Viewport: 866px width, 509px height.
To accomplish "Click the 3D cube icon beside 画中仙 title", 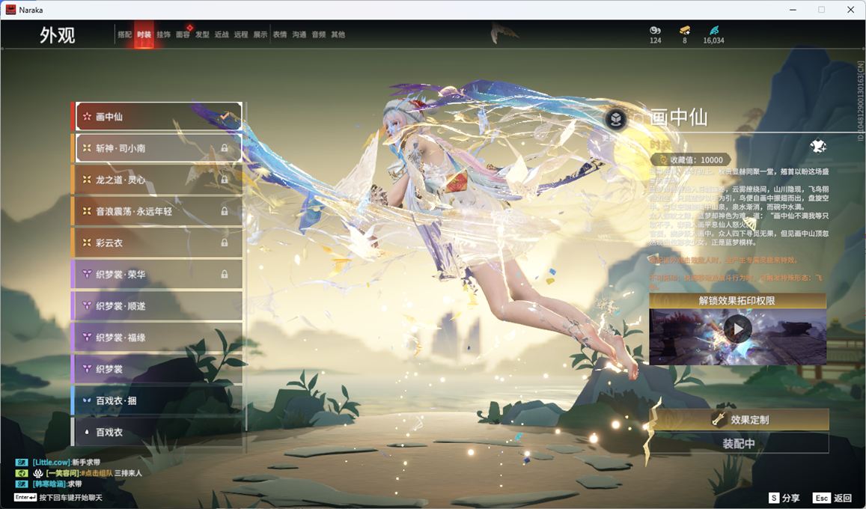I will coord(616,119).
